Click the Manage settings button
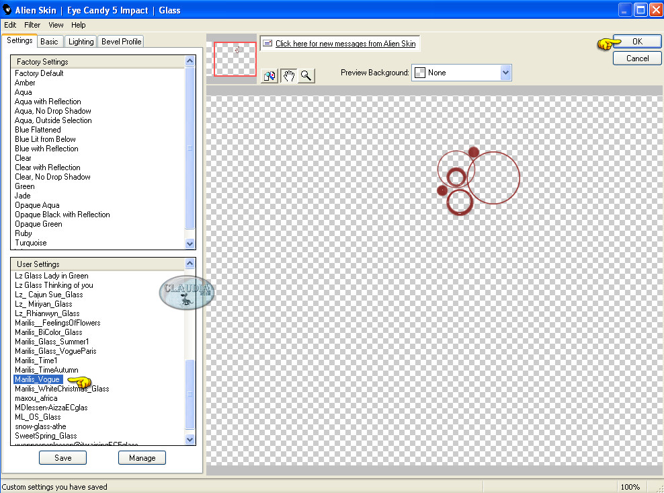 coord(142,458)
